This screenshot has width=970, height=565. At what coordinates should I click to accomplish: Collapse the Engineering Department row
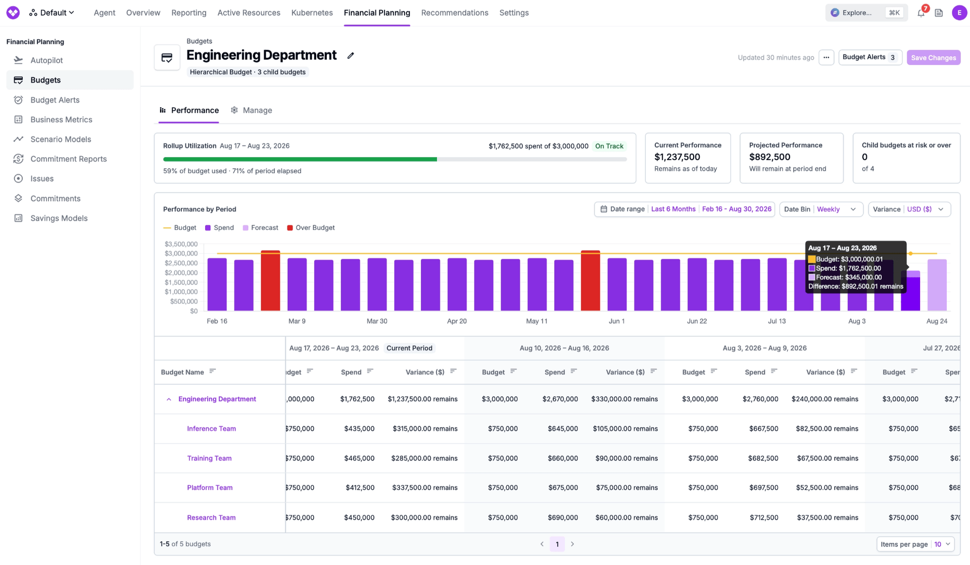tap(169, 399)
